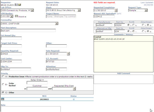Click the Quantity Required field
Viewport: 154px width, 112px height.
(x=11, y=54)
